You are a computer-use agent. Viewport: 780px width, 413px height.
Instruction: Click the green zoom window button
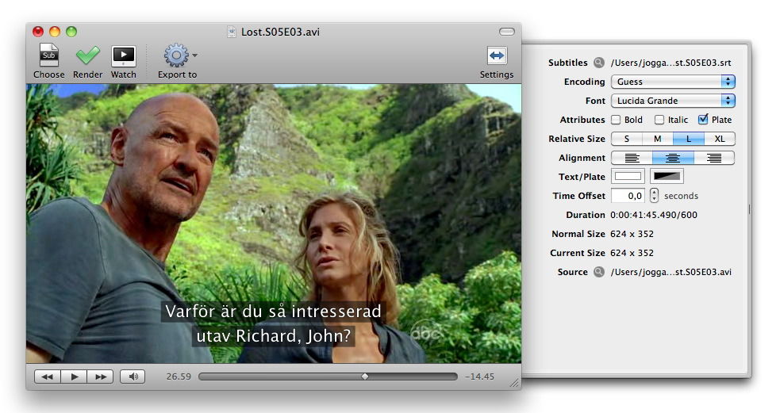click(x=71, y=32)
